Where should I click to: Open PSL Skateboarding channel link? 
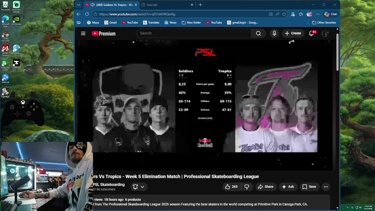[109, 185]
